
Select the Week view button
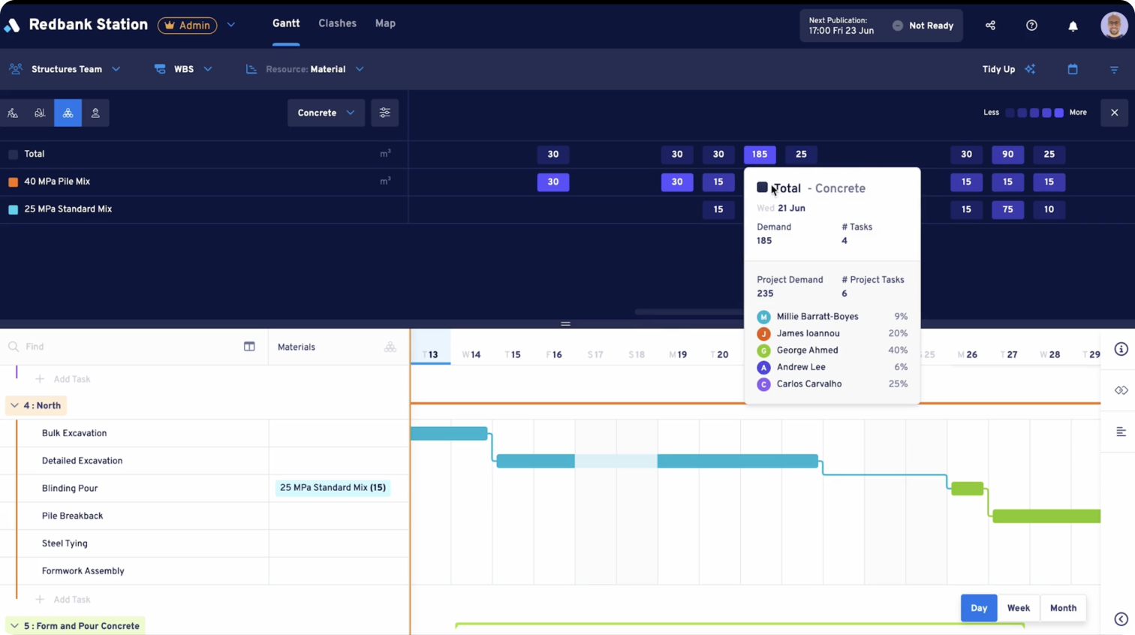point(1018,608)
